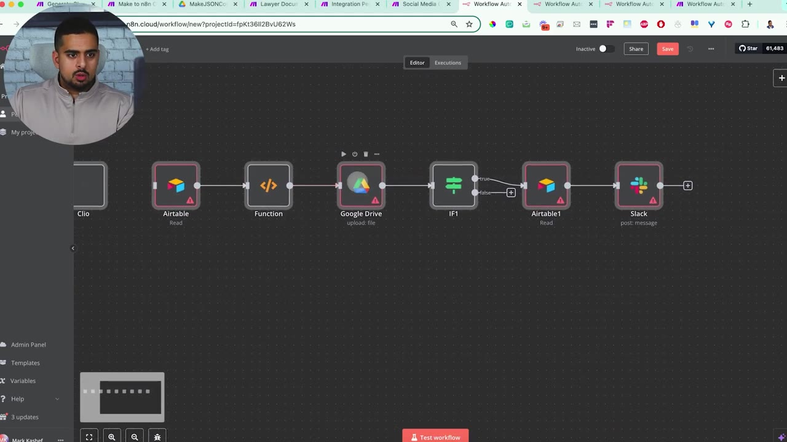The image size is (787, 442).
Task: Click the debug bug icon button
Action: click(x=157, y=437)
